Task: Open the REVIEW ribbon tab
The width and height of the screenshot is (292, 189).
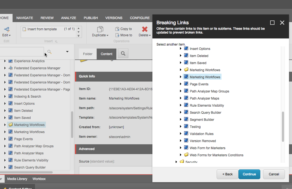Action: tap(47, 18)
